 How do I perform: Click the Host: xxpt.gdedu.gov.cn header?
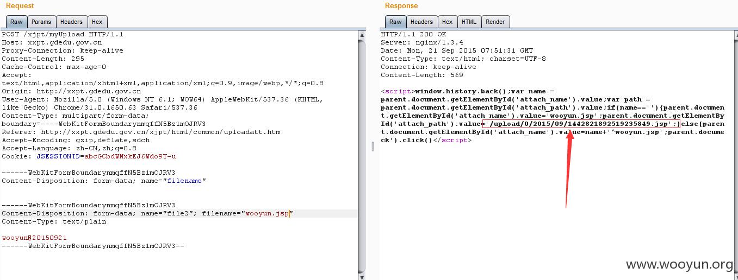point(52,42)
